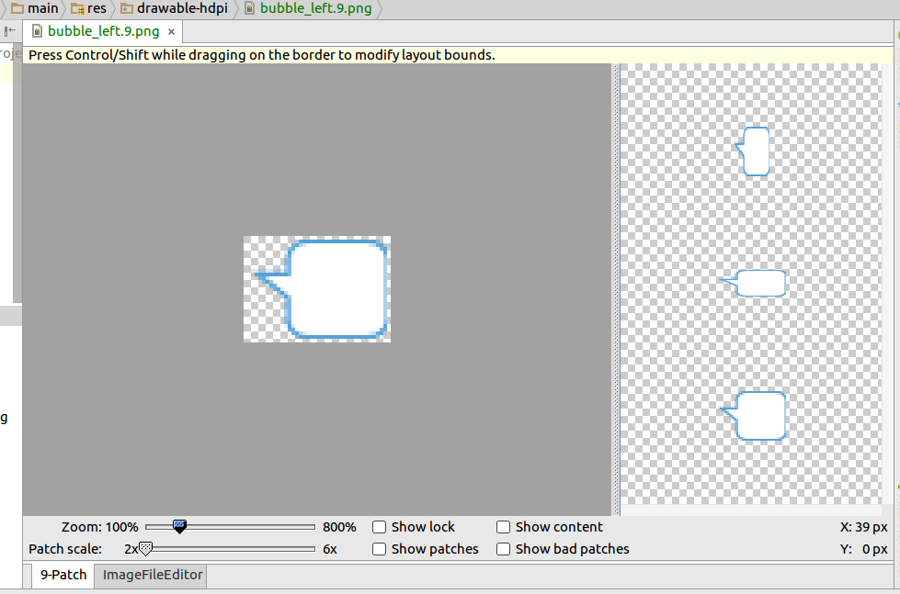Click the Zoom slider handle
This screenshot has height=594, width=900.
[179, 526]
